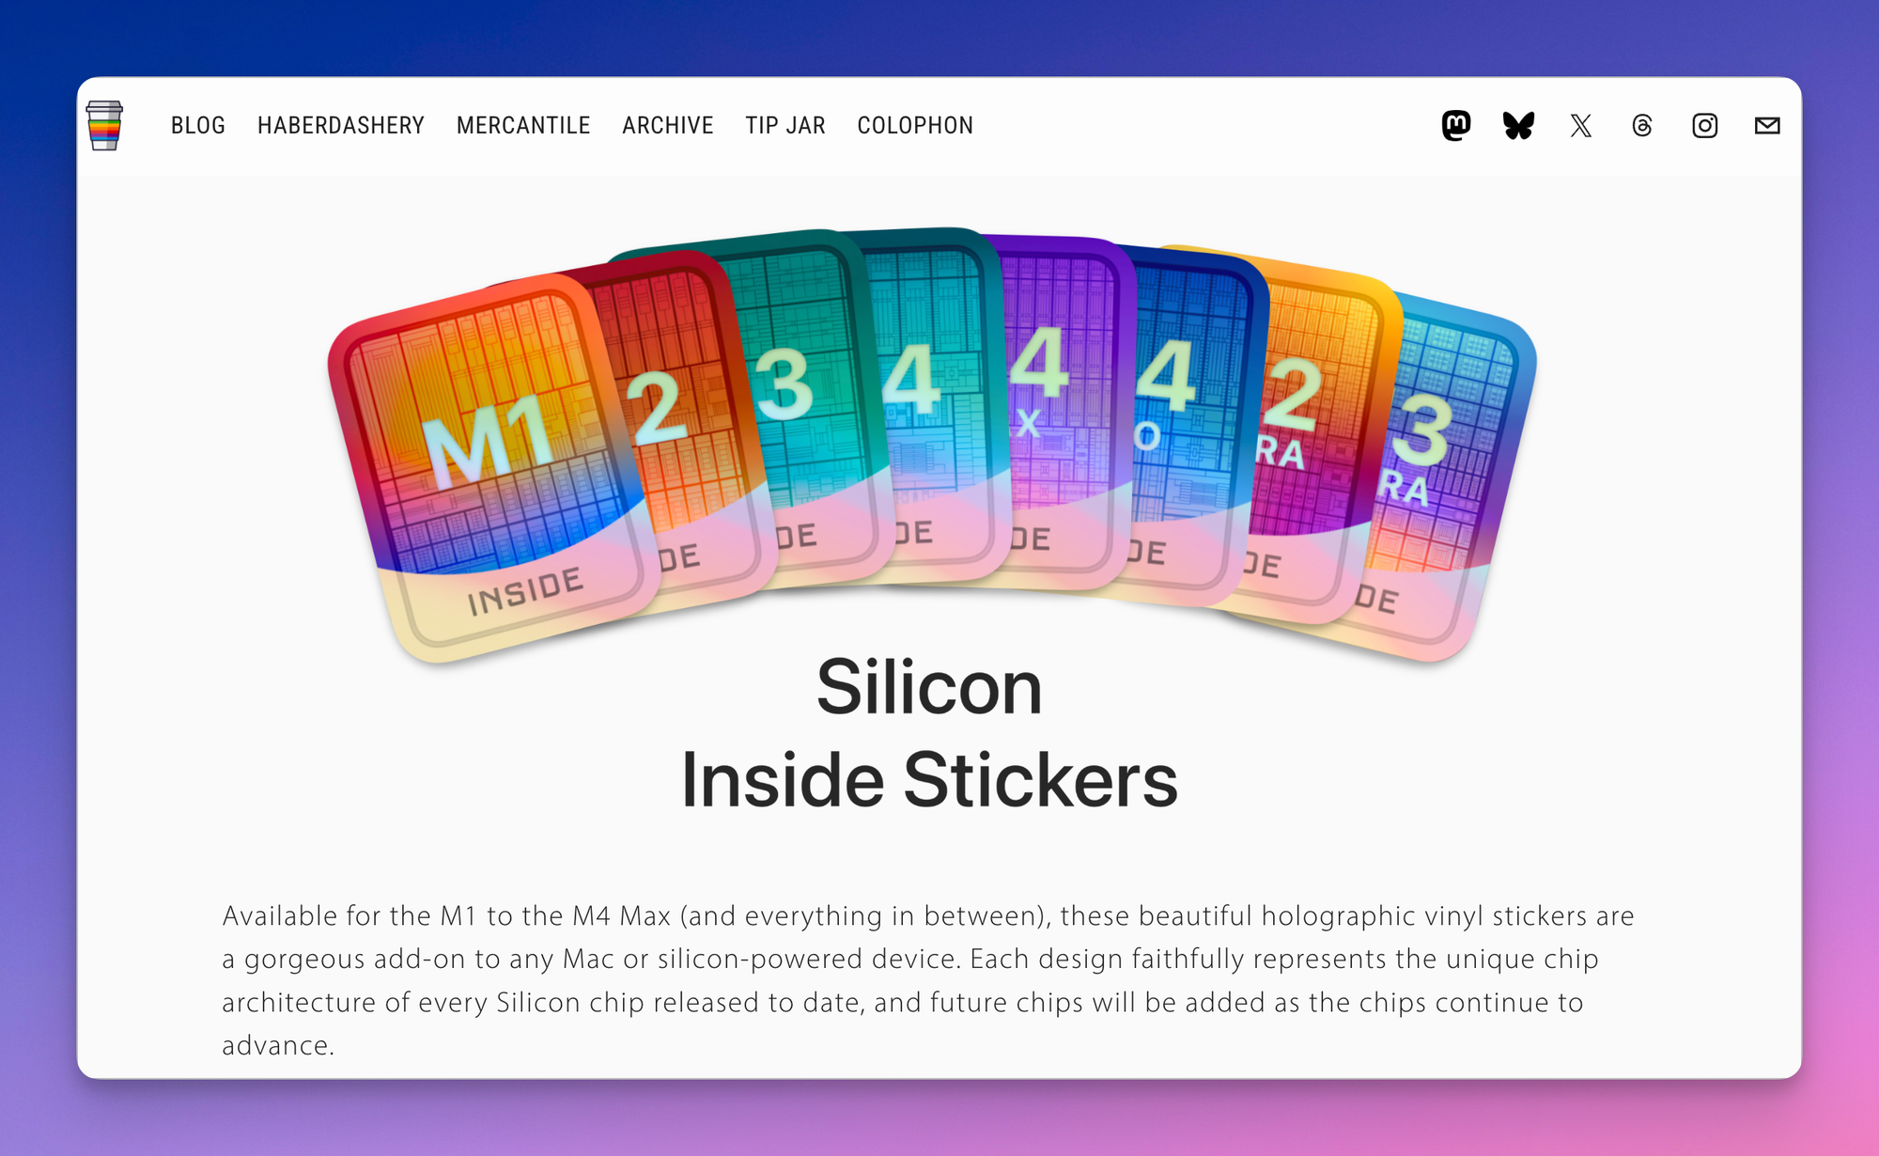Viewport: 1879px width, 1156px height.
Task: Open the Mastodon profile icon
Action: 1455,125
